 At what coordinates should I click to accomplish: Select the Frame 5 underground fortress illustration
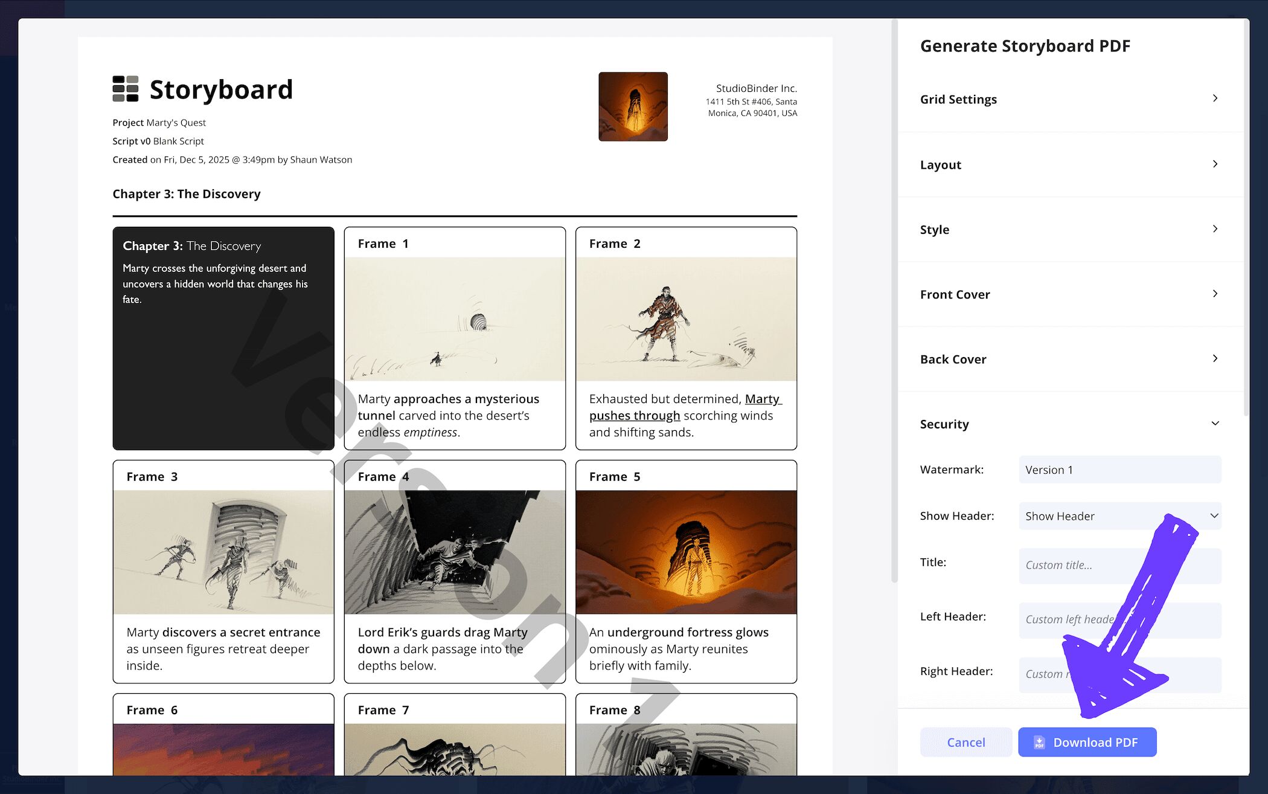click(685, 551)
